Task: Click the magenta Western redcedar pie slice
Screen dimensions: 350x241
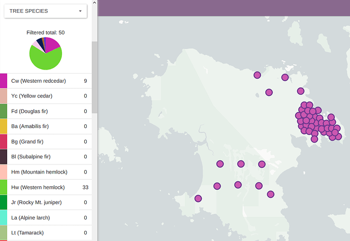Action: [x=53, y=44]
